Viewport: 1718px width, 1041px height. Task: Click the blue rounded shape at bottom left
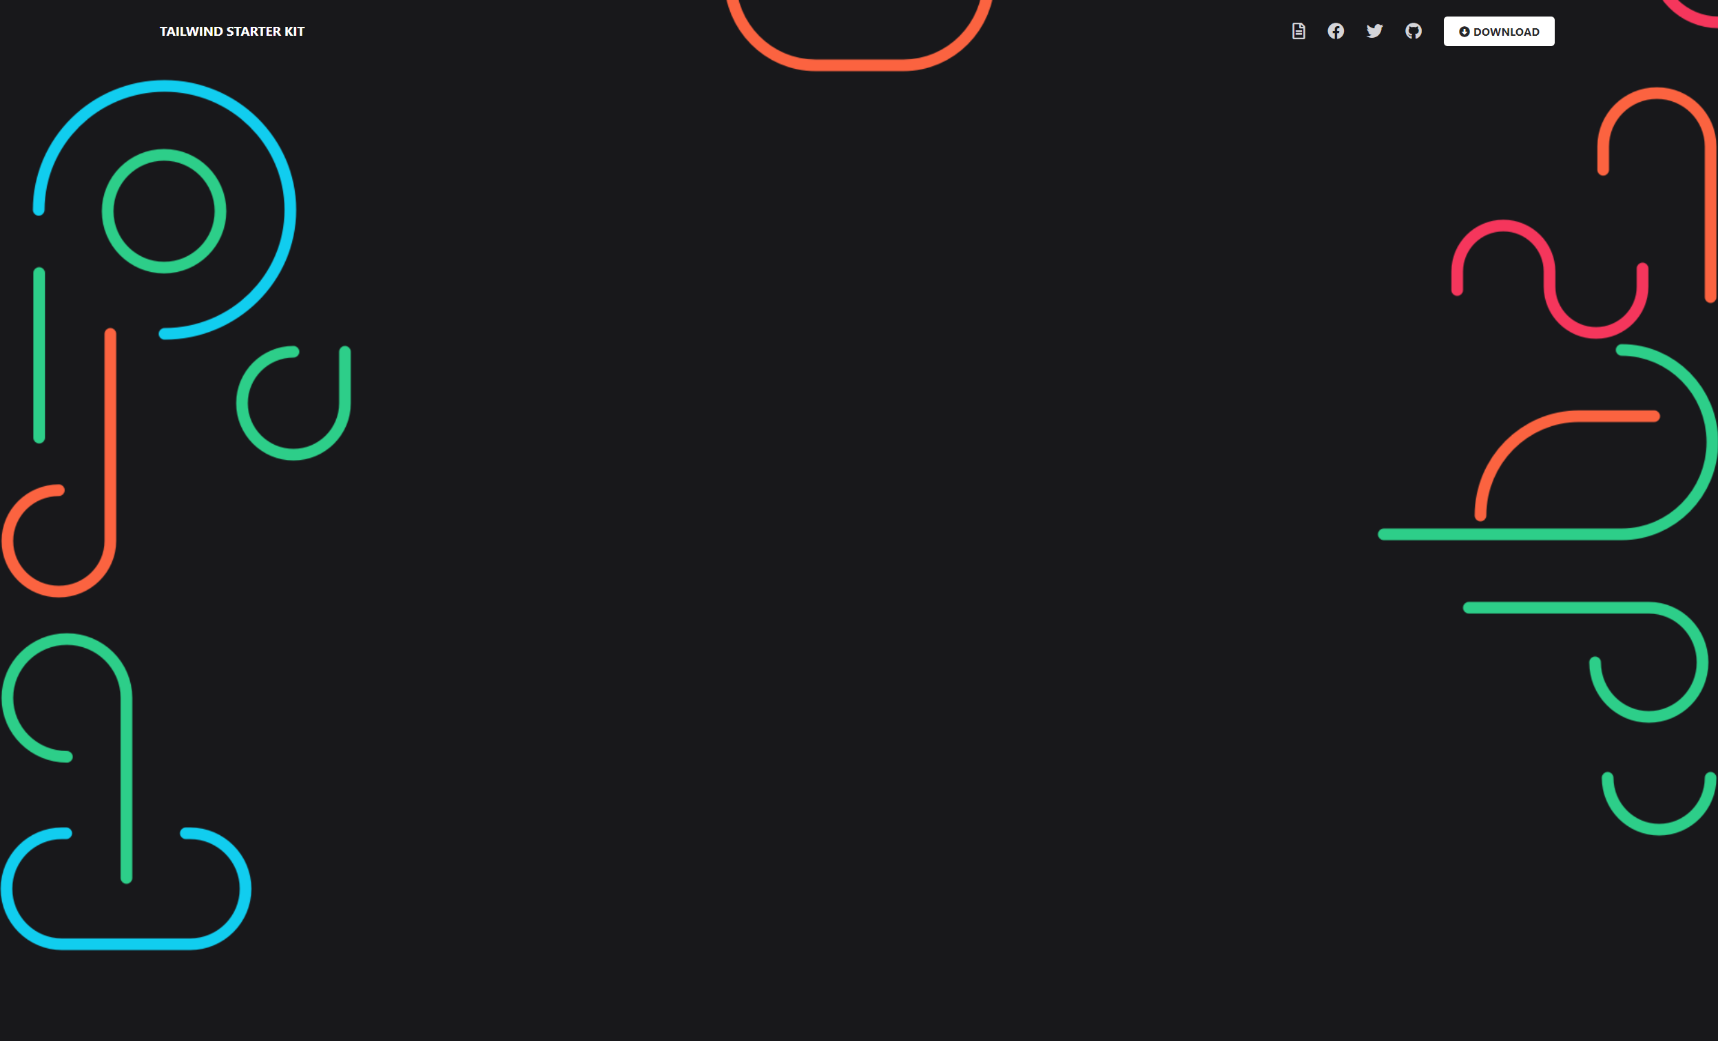coord(125,888)
